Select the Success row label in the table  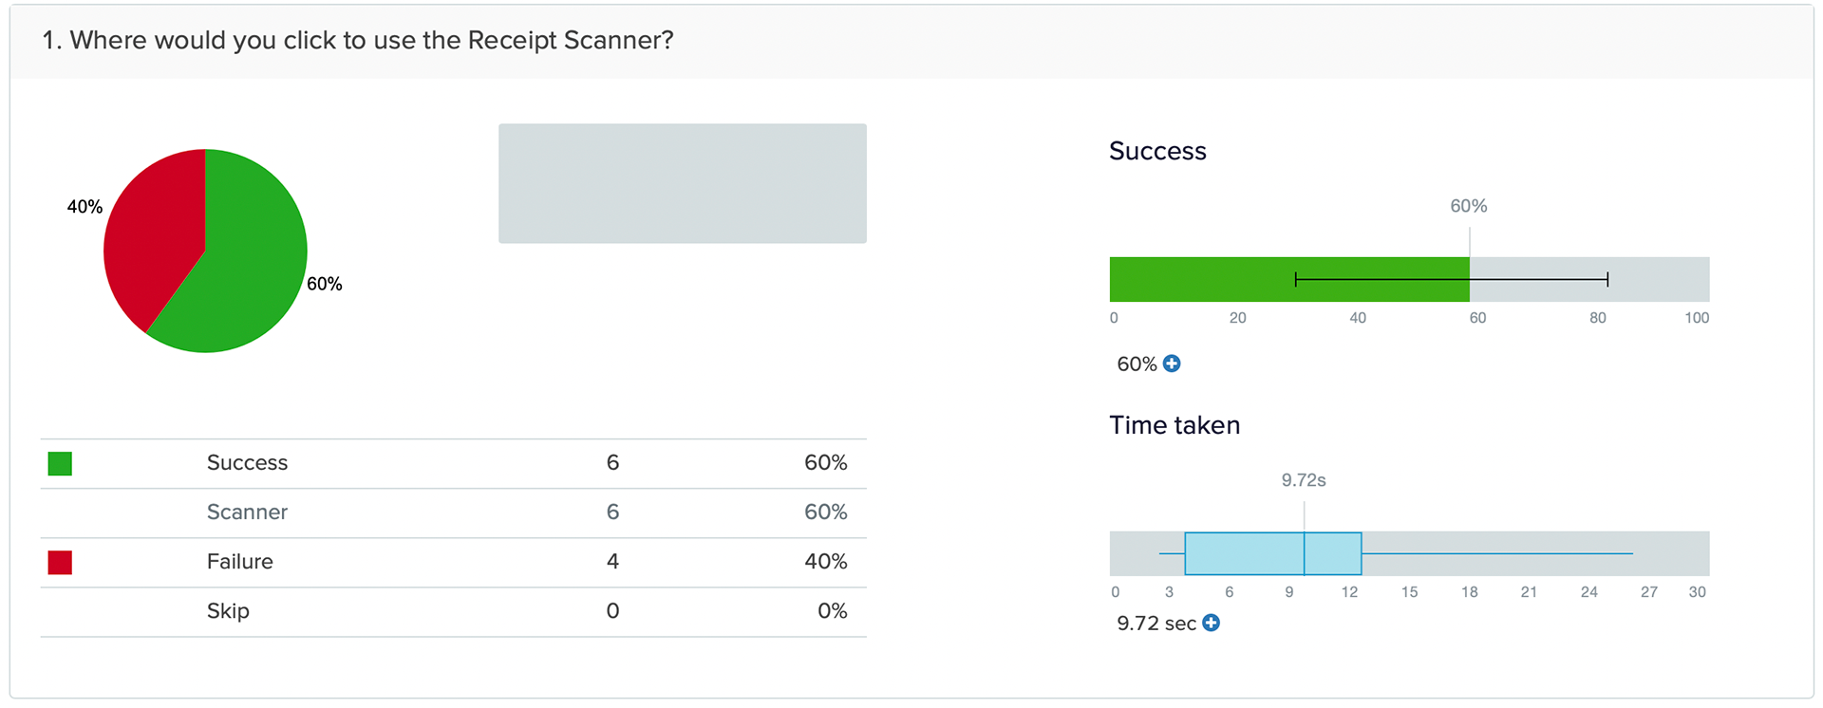click(x=247, y=462)
